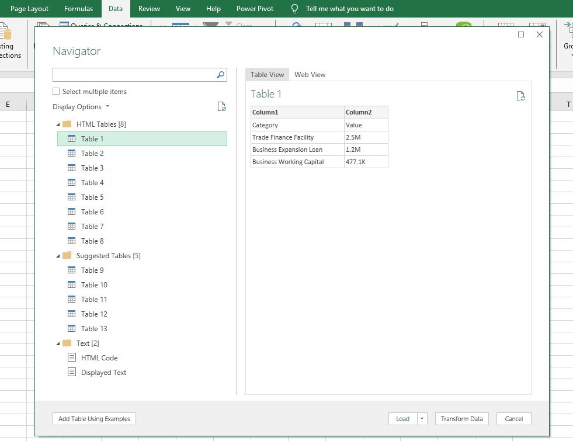Click the Table 5 grid icon

(72, 197)
